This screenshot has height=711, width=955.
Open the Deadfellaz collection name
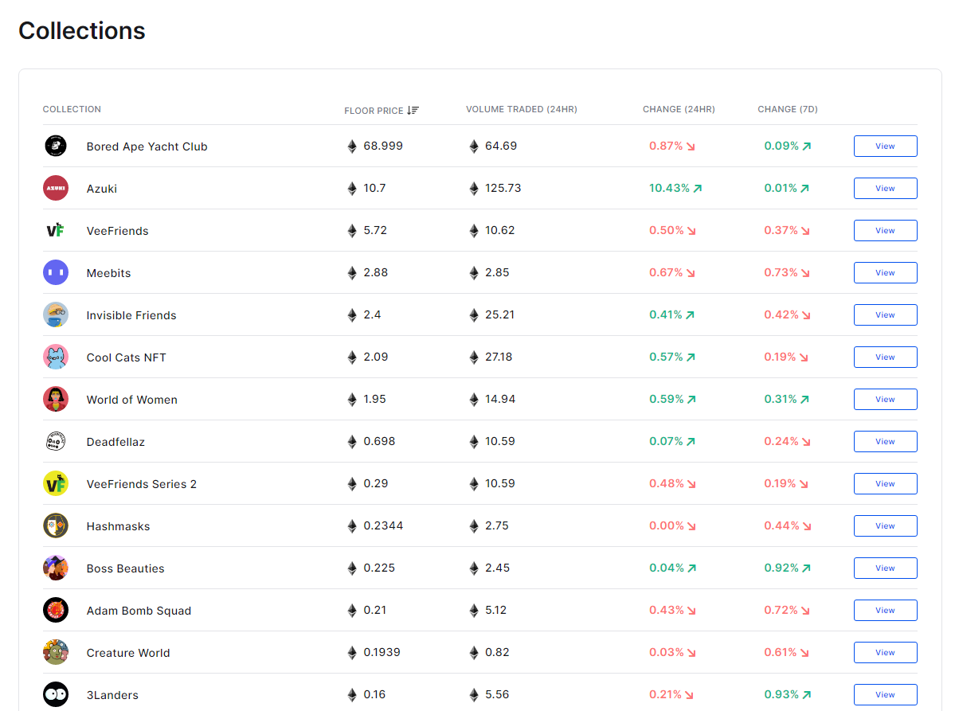[115, 442]
